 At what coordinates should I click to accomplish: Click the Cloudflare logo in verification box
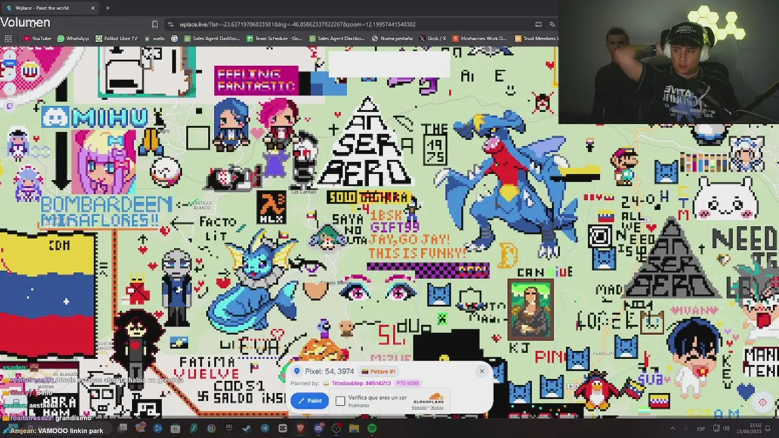[428, 398]
